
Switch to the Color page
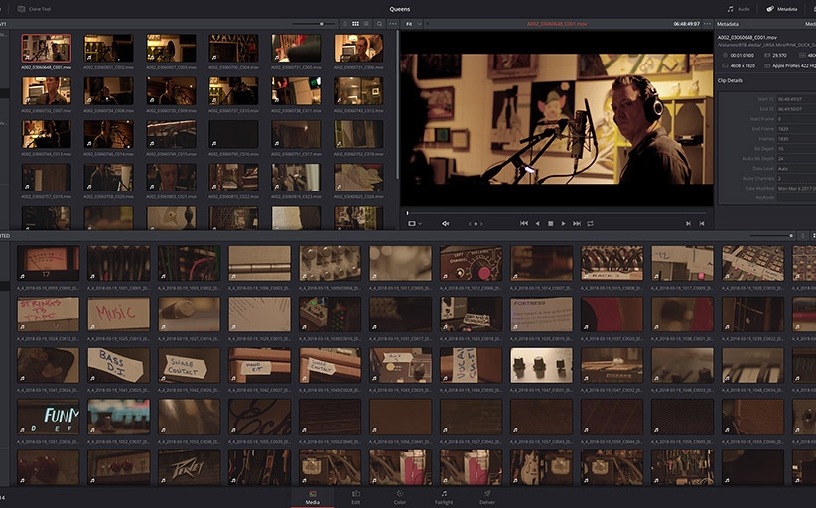click(399, 496)
